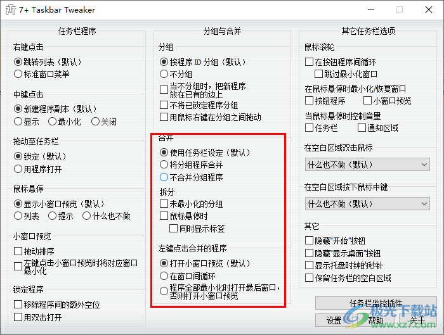Enable 同时显示标签 checkbox
This screenshot has width=444, height=335.
point(173,229)
